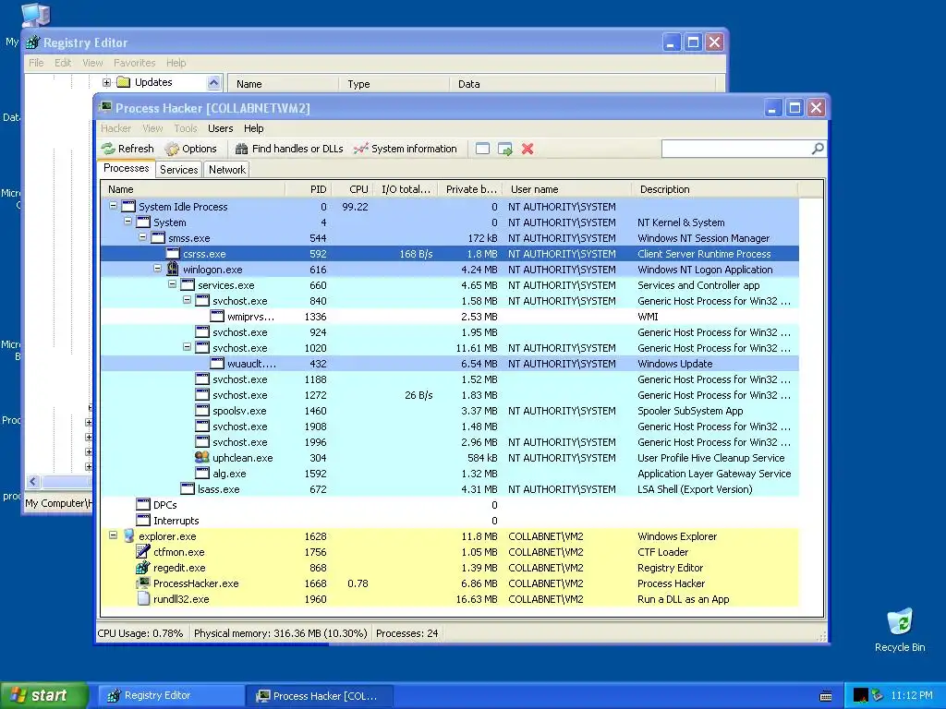Open the Users menu
Viewport: 946px width, 709px height.
click(220, 128)
